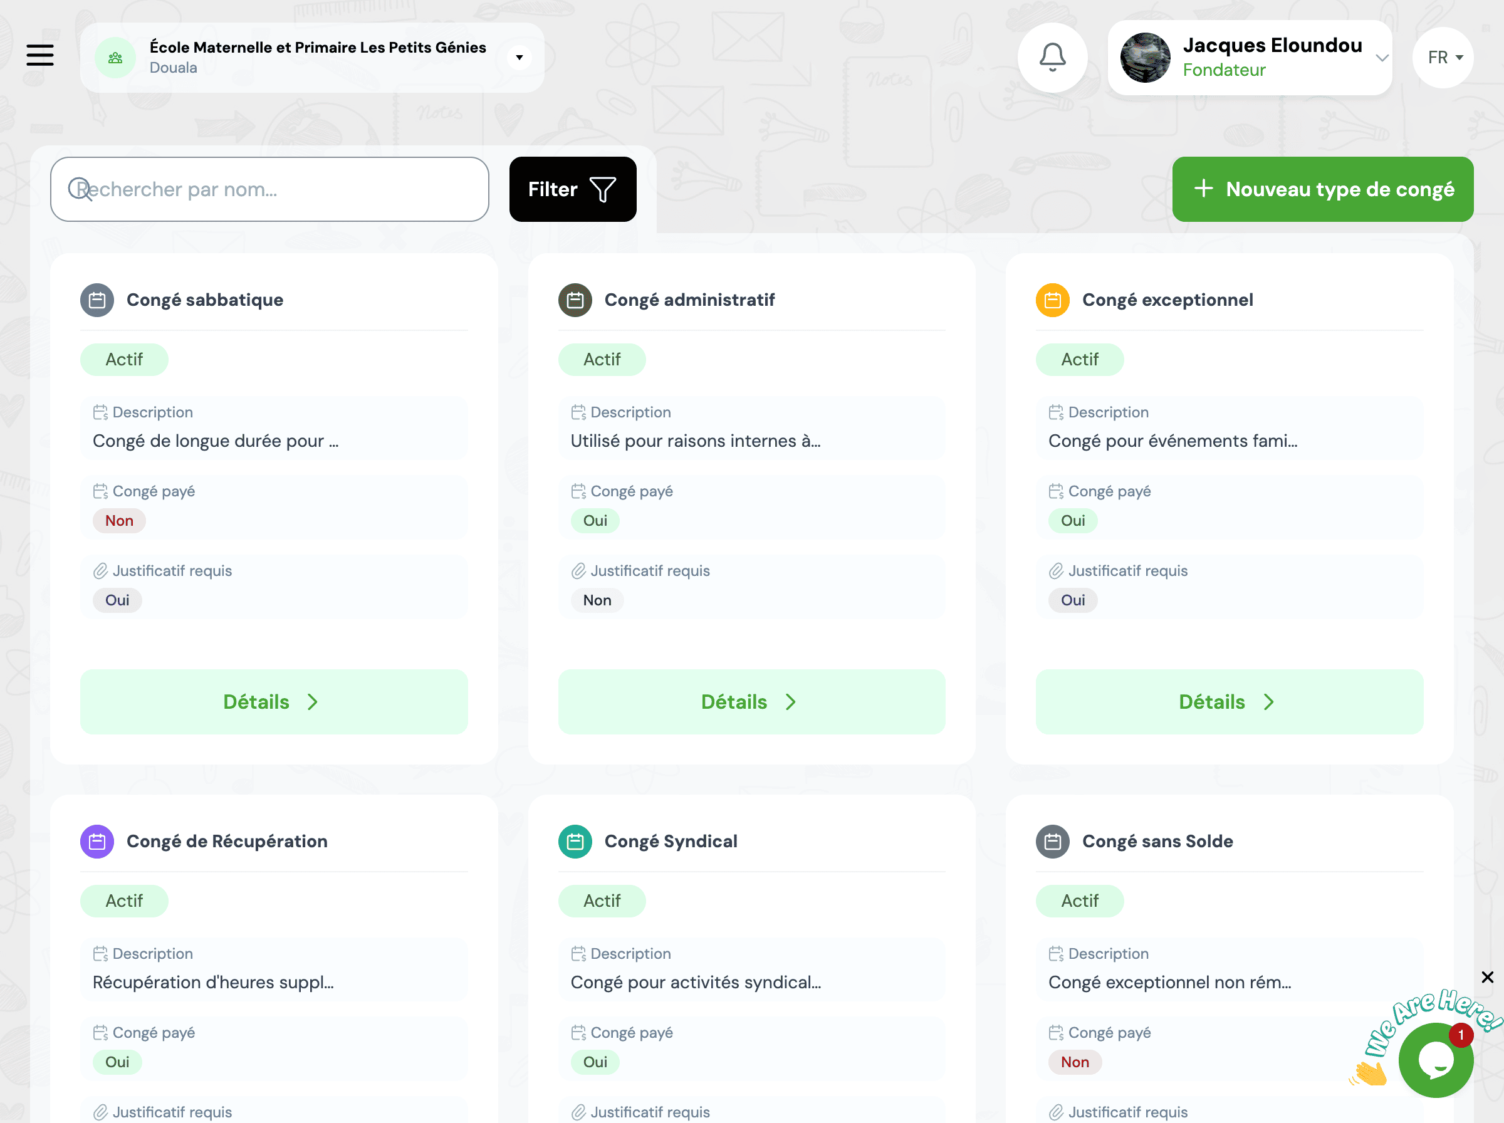The height and width of the screenshot is (1123, 1504).
Task: Open the Filter panel
Action: pyautogui.click(x=572, y=189)
